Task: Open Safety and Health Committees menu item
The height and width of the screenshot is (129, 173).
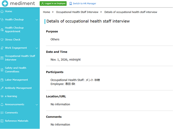Action: click(16, 70)
